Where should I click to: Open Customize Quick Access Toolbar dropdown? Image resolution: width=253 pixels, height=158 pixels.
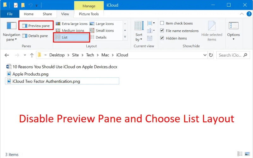pos(37,6)
